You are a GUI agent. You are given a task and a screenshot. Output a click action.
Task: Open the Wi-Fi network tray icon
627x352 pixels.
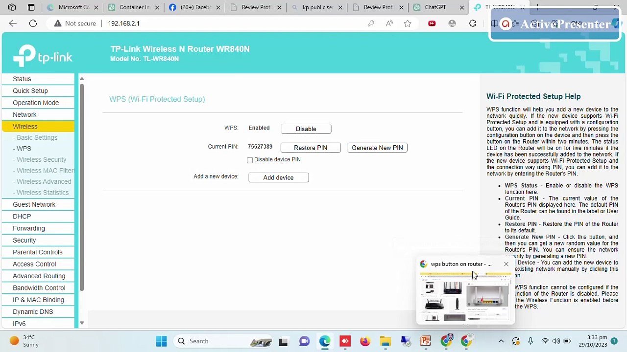point(545,341)
